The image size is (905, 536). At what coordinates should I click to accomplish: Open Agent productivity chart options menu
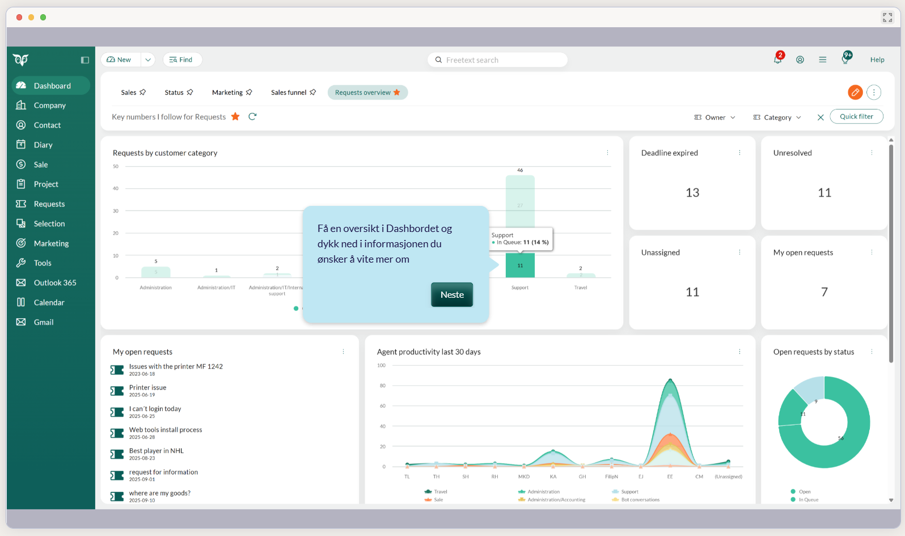coord(739,352)
